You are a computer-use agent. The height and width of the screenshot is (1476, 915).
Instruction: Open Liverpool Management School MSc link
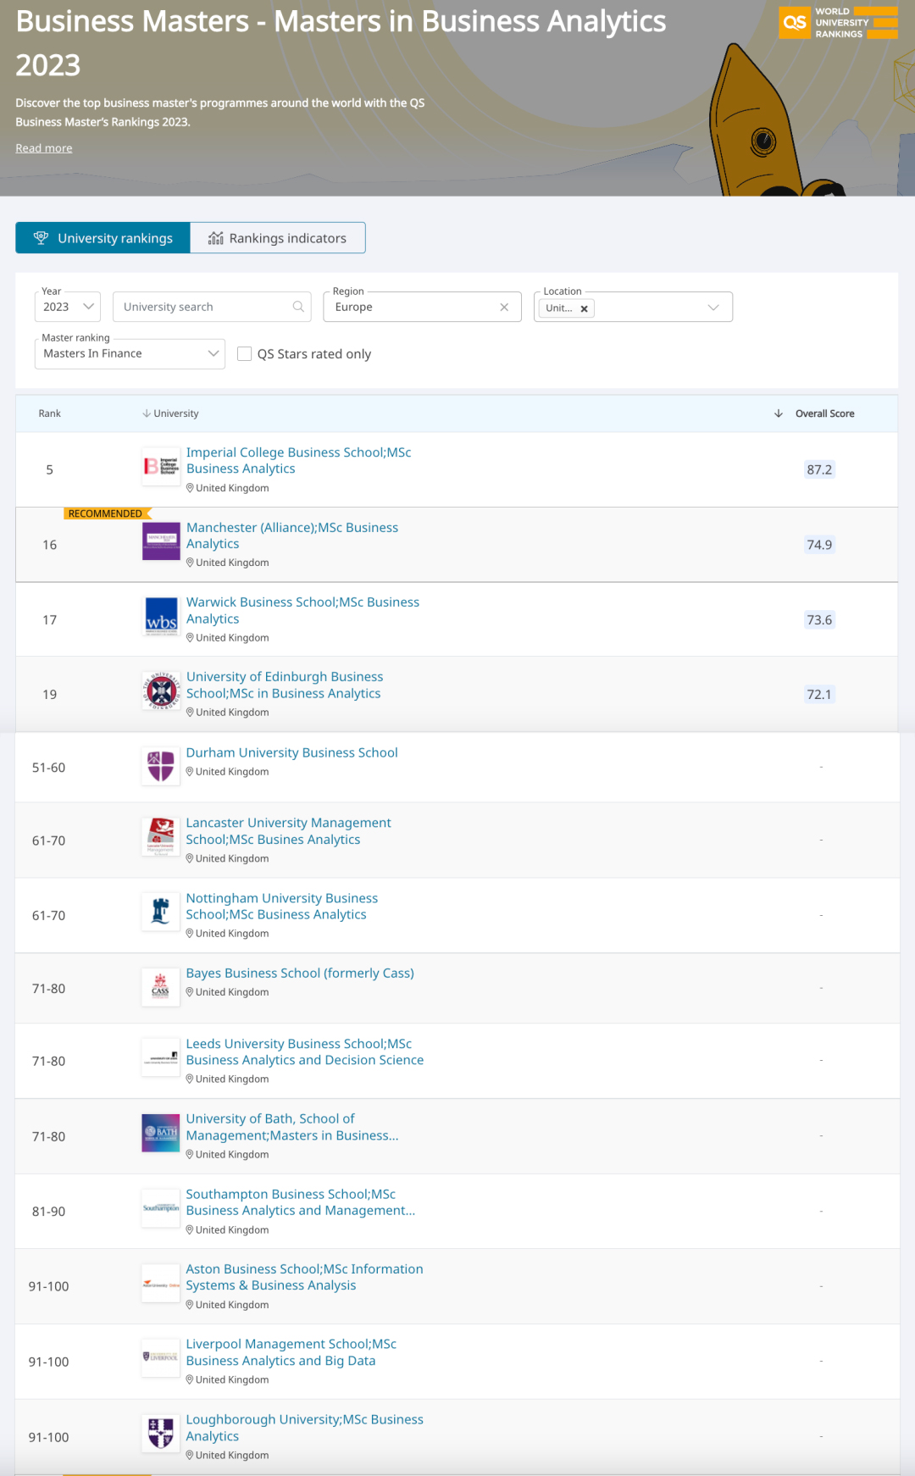(291, 1352)
